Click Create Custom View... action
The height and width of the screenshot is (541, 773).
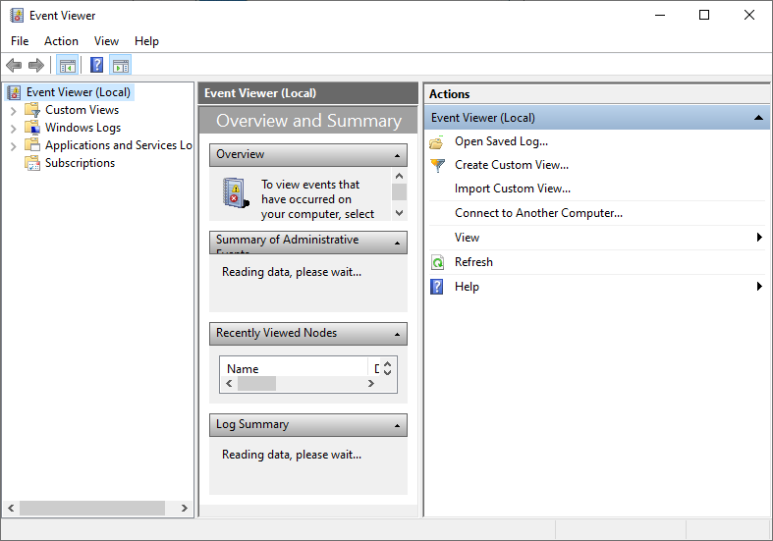point(512,165)
